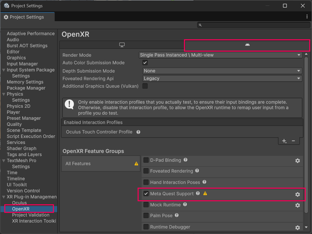Uncheck the Meta Quest Support feature
The image size is (312, 234).
146,194
